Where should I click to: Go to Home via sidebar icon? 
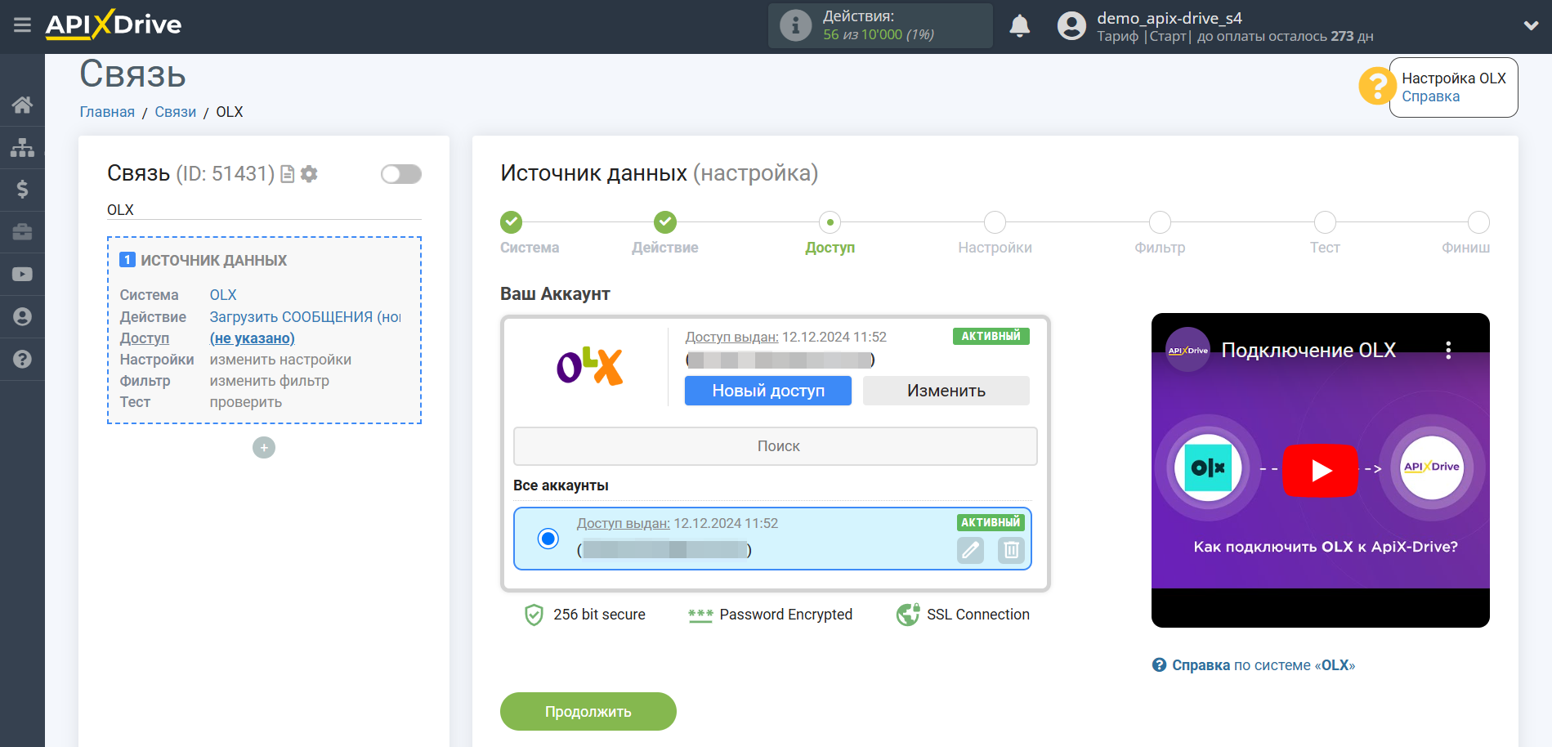[22, 105]
